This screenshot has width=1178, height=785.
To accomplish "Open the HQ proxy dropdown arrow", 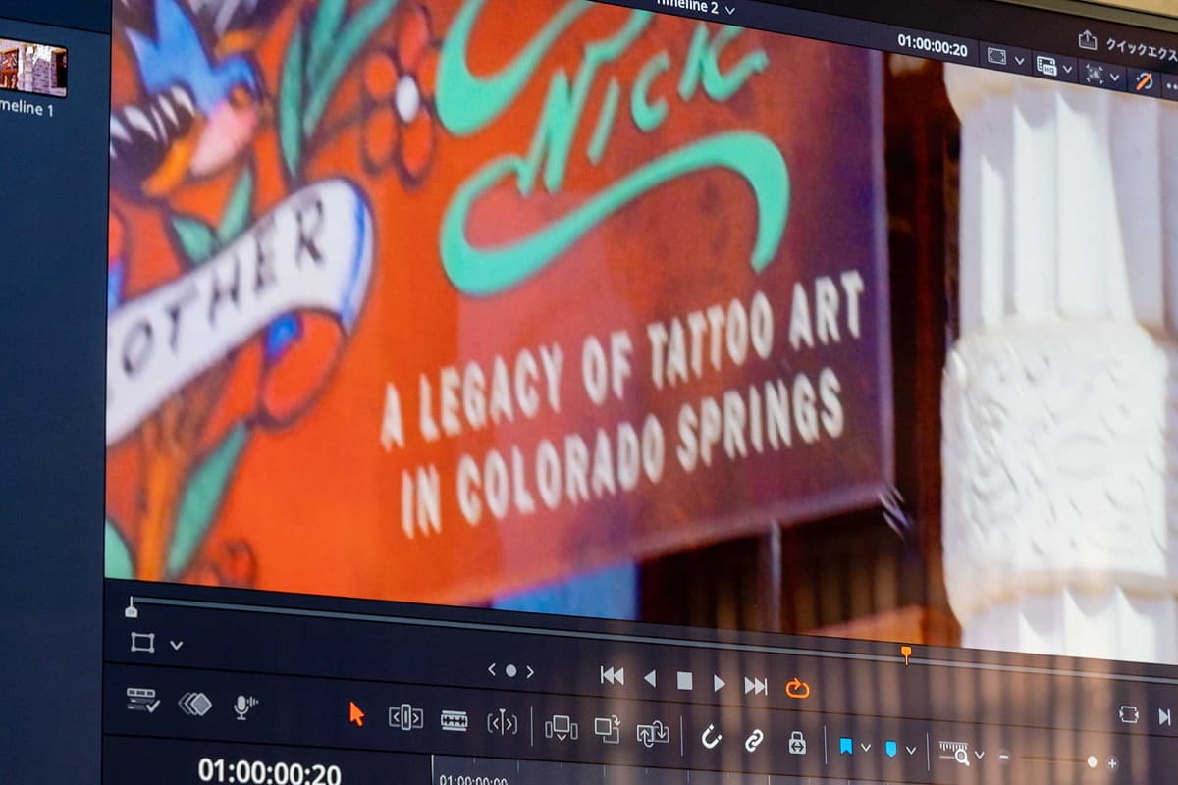I will pos(1068,69).
